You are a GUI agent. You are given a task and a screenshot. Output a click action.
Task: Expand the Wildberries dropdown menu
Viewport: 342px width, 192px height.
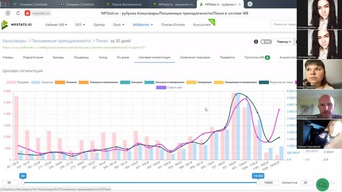tap(143, 25)
